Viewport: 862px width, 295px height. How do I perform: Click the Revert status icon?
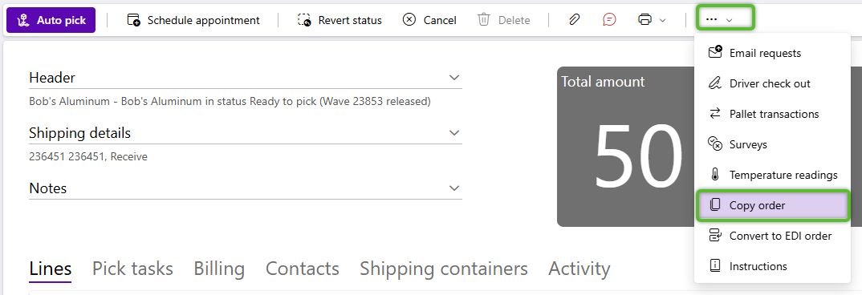(304, 20)
